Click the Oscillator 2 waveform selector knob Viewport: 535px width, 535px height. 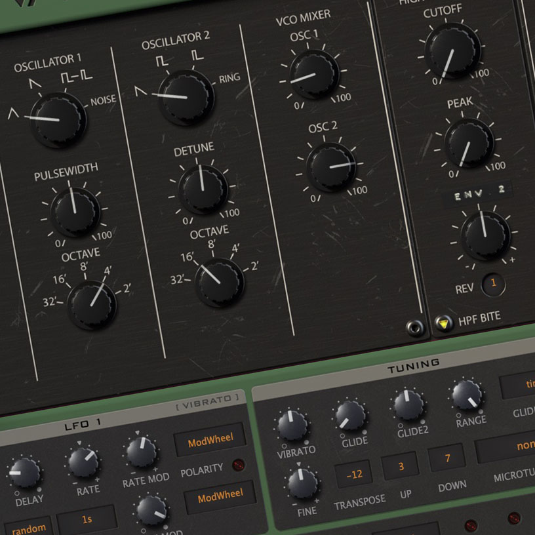[x=186, y=98]
